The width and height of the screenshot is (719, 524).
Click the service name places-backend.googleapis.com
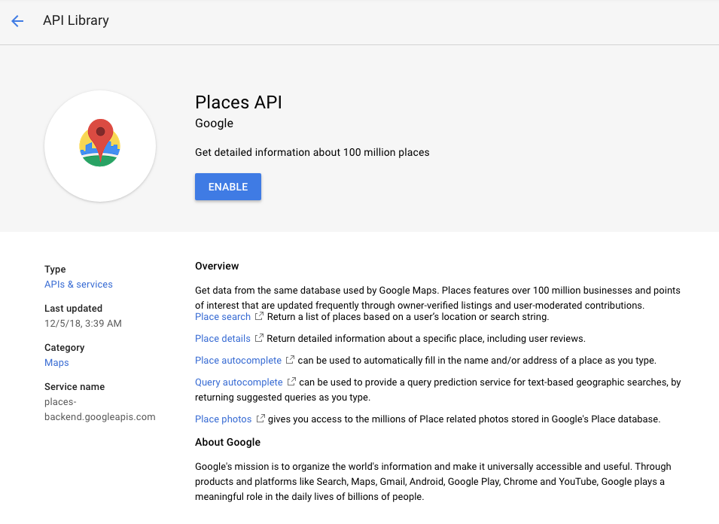100,410
